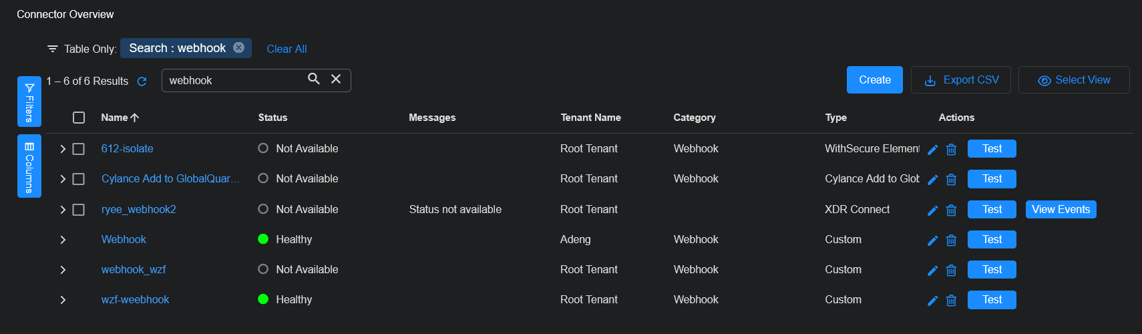The height and width of the screenshot is (334, 1142).
Task: Expand the Webhook row chevron
Action: click(x=63, y=240)
